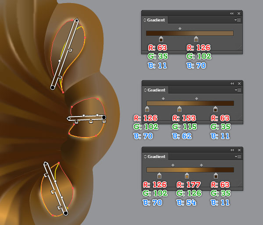Click the left midpoint diamond of the middle gradient

[163, 98]
